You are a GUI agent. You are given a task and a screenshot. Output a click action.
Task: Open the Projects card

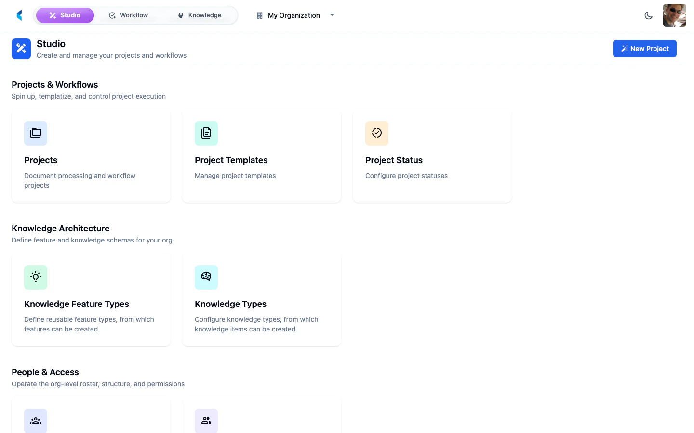(91, 156)
